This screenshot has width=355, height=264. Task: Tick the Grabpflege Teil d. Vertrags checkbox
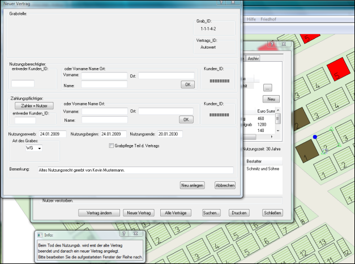[x=111, y=146]
